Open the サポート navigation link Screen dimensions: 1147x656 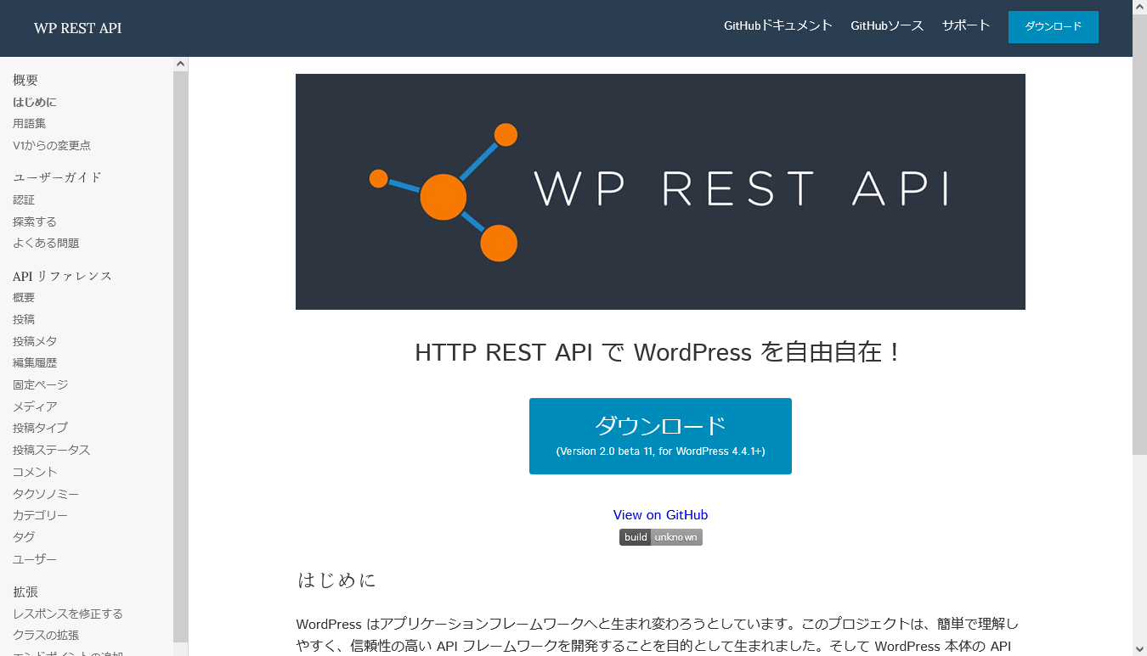coord(965,25)
